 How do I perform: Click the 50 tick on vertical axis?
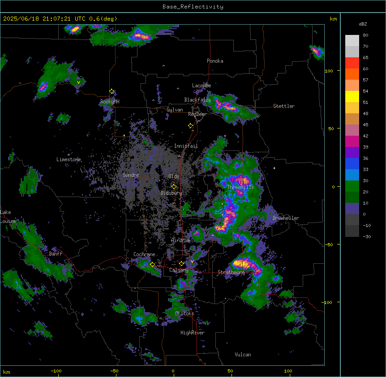point(331,129)
